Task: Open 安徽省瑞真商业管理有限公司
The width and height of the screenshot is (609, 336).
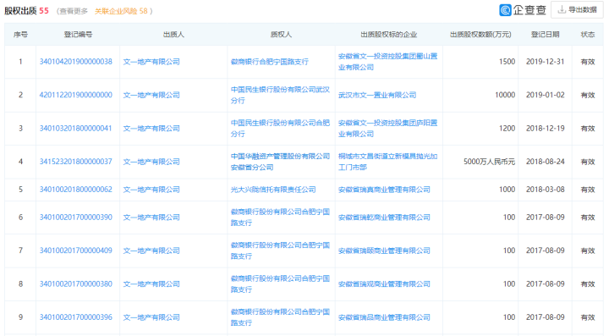Action: point(384,190)
